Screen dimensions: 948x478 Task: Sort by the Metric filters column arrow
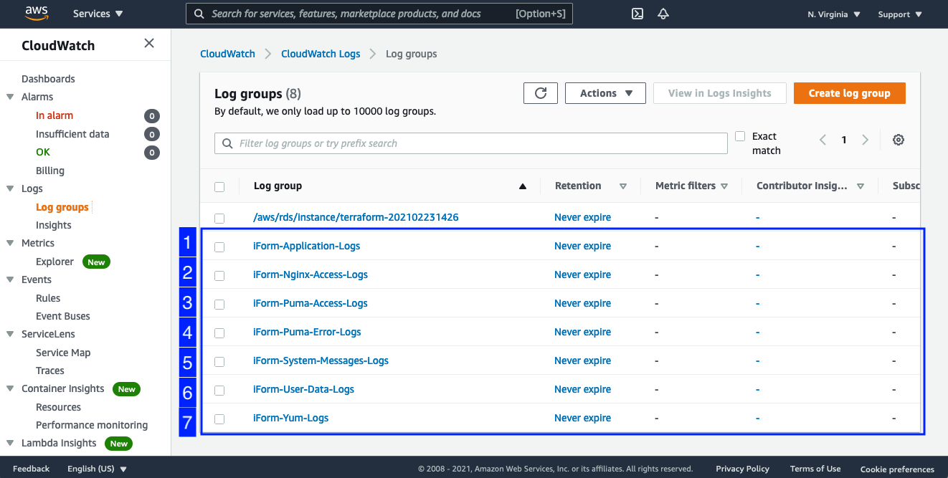click(x=724, y=186)
